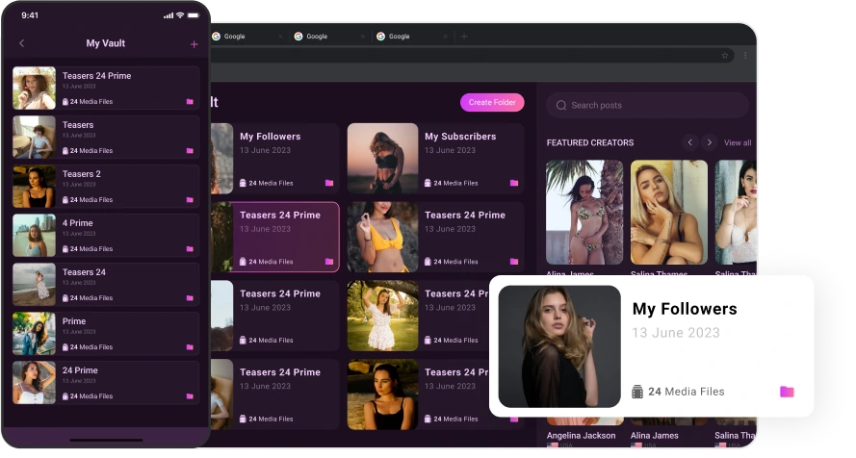
Task: Click media files icon on phone Teasers 2 row
Action: [65, 199]
